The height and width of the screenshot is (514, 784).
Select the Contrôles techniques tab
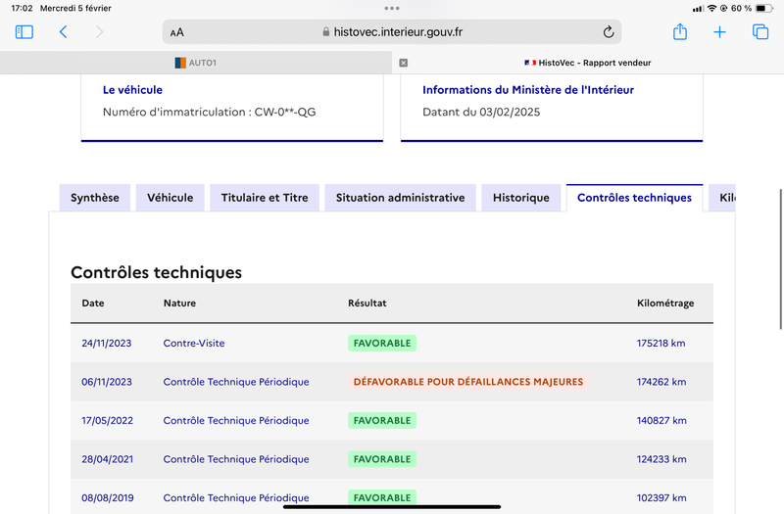tap(634, 198)
